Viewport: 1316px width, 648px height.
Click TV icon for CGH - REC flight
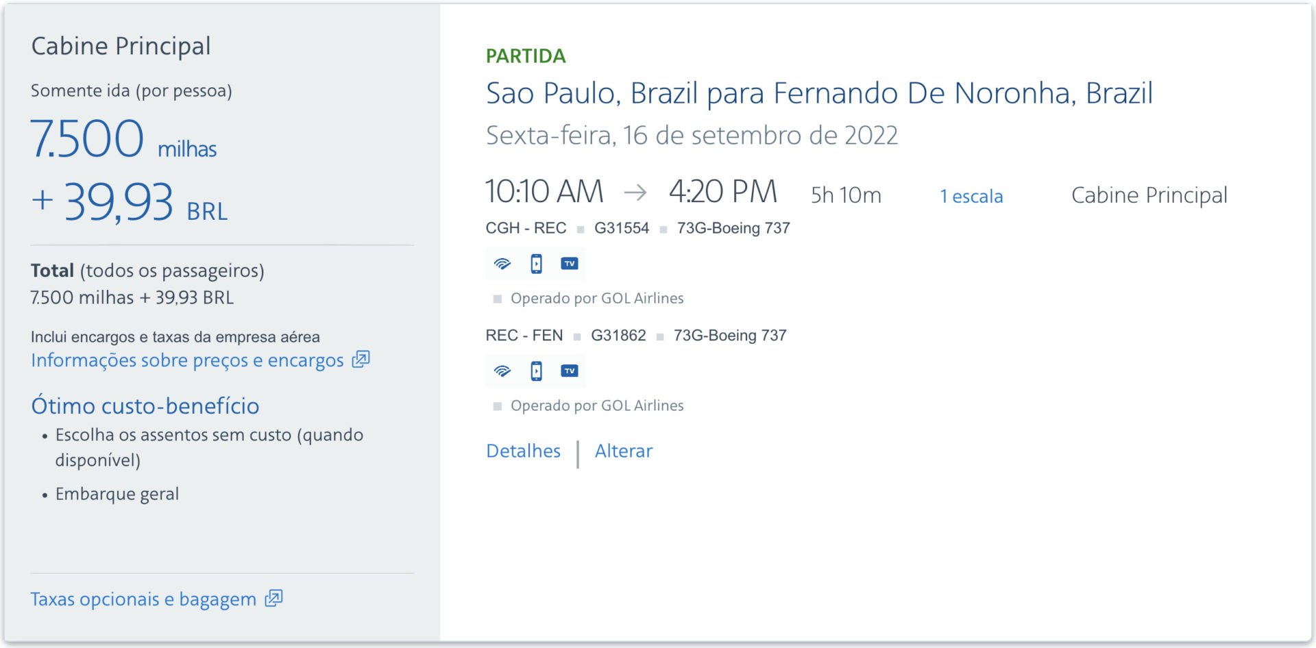(x=569, y=264)
